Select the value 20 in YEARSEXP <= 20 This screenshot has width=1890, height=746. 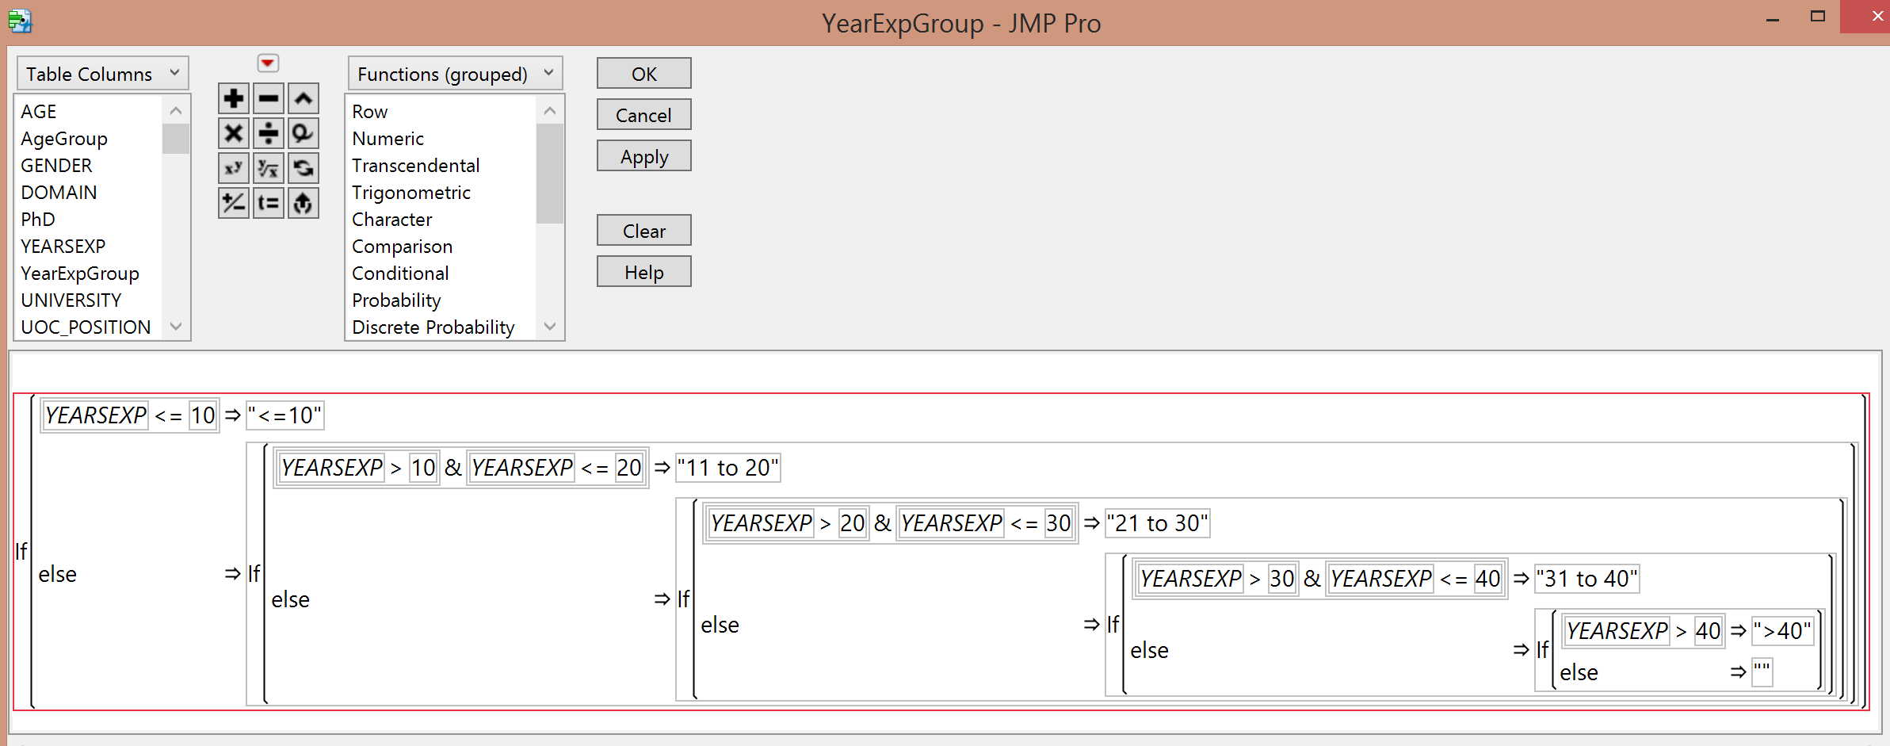(628, 468)
